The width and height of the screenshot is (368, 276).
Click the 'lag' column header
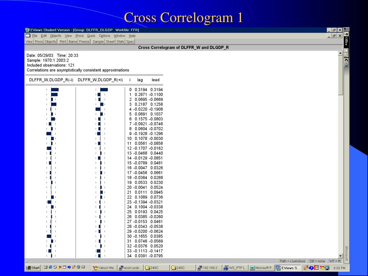(140, 80)
